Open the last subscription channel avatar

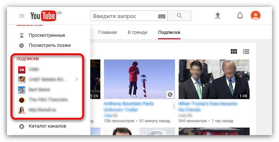(x=22, y=110)
